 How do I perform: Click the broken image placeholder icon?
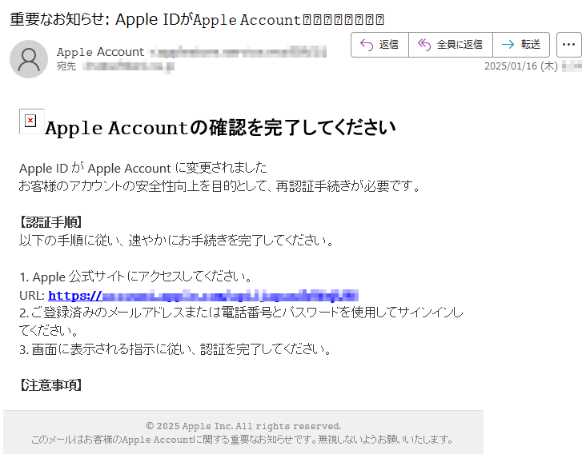pyautogui.click(x=30, y=121)
